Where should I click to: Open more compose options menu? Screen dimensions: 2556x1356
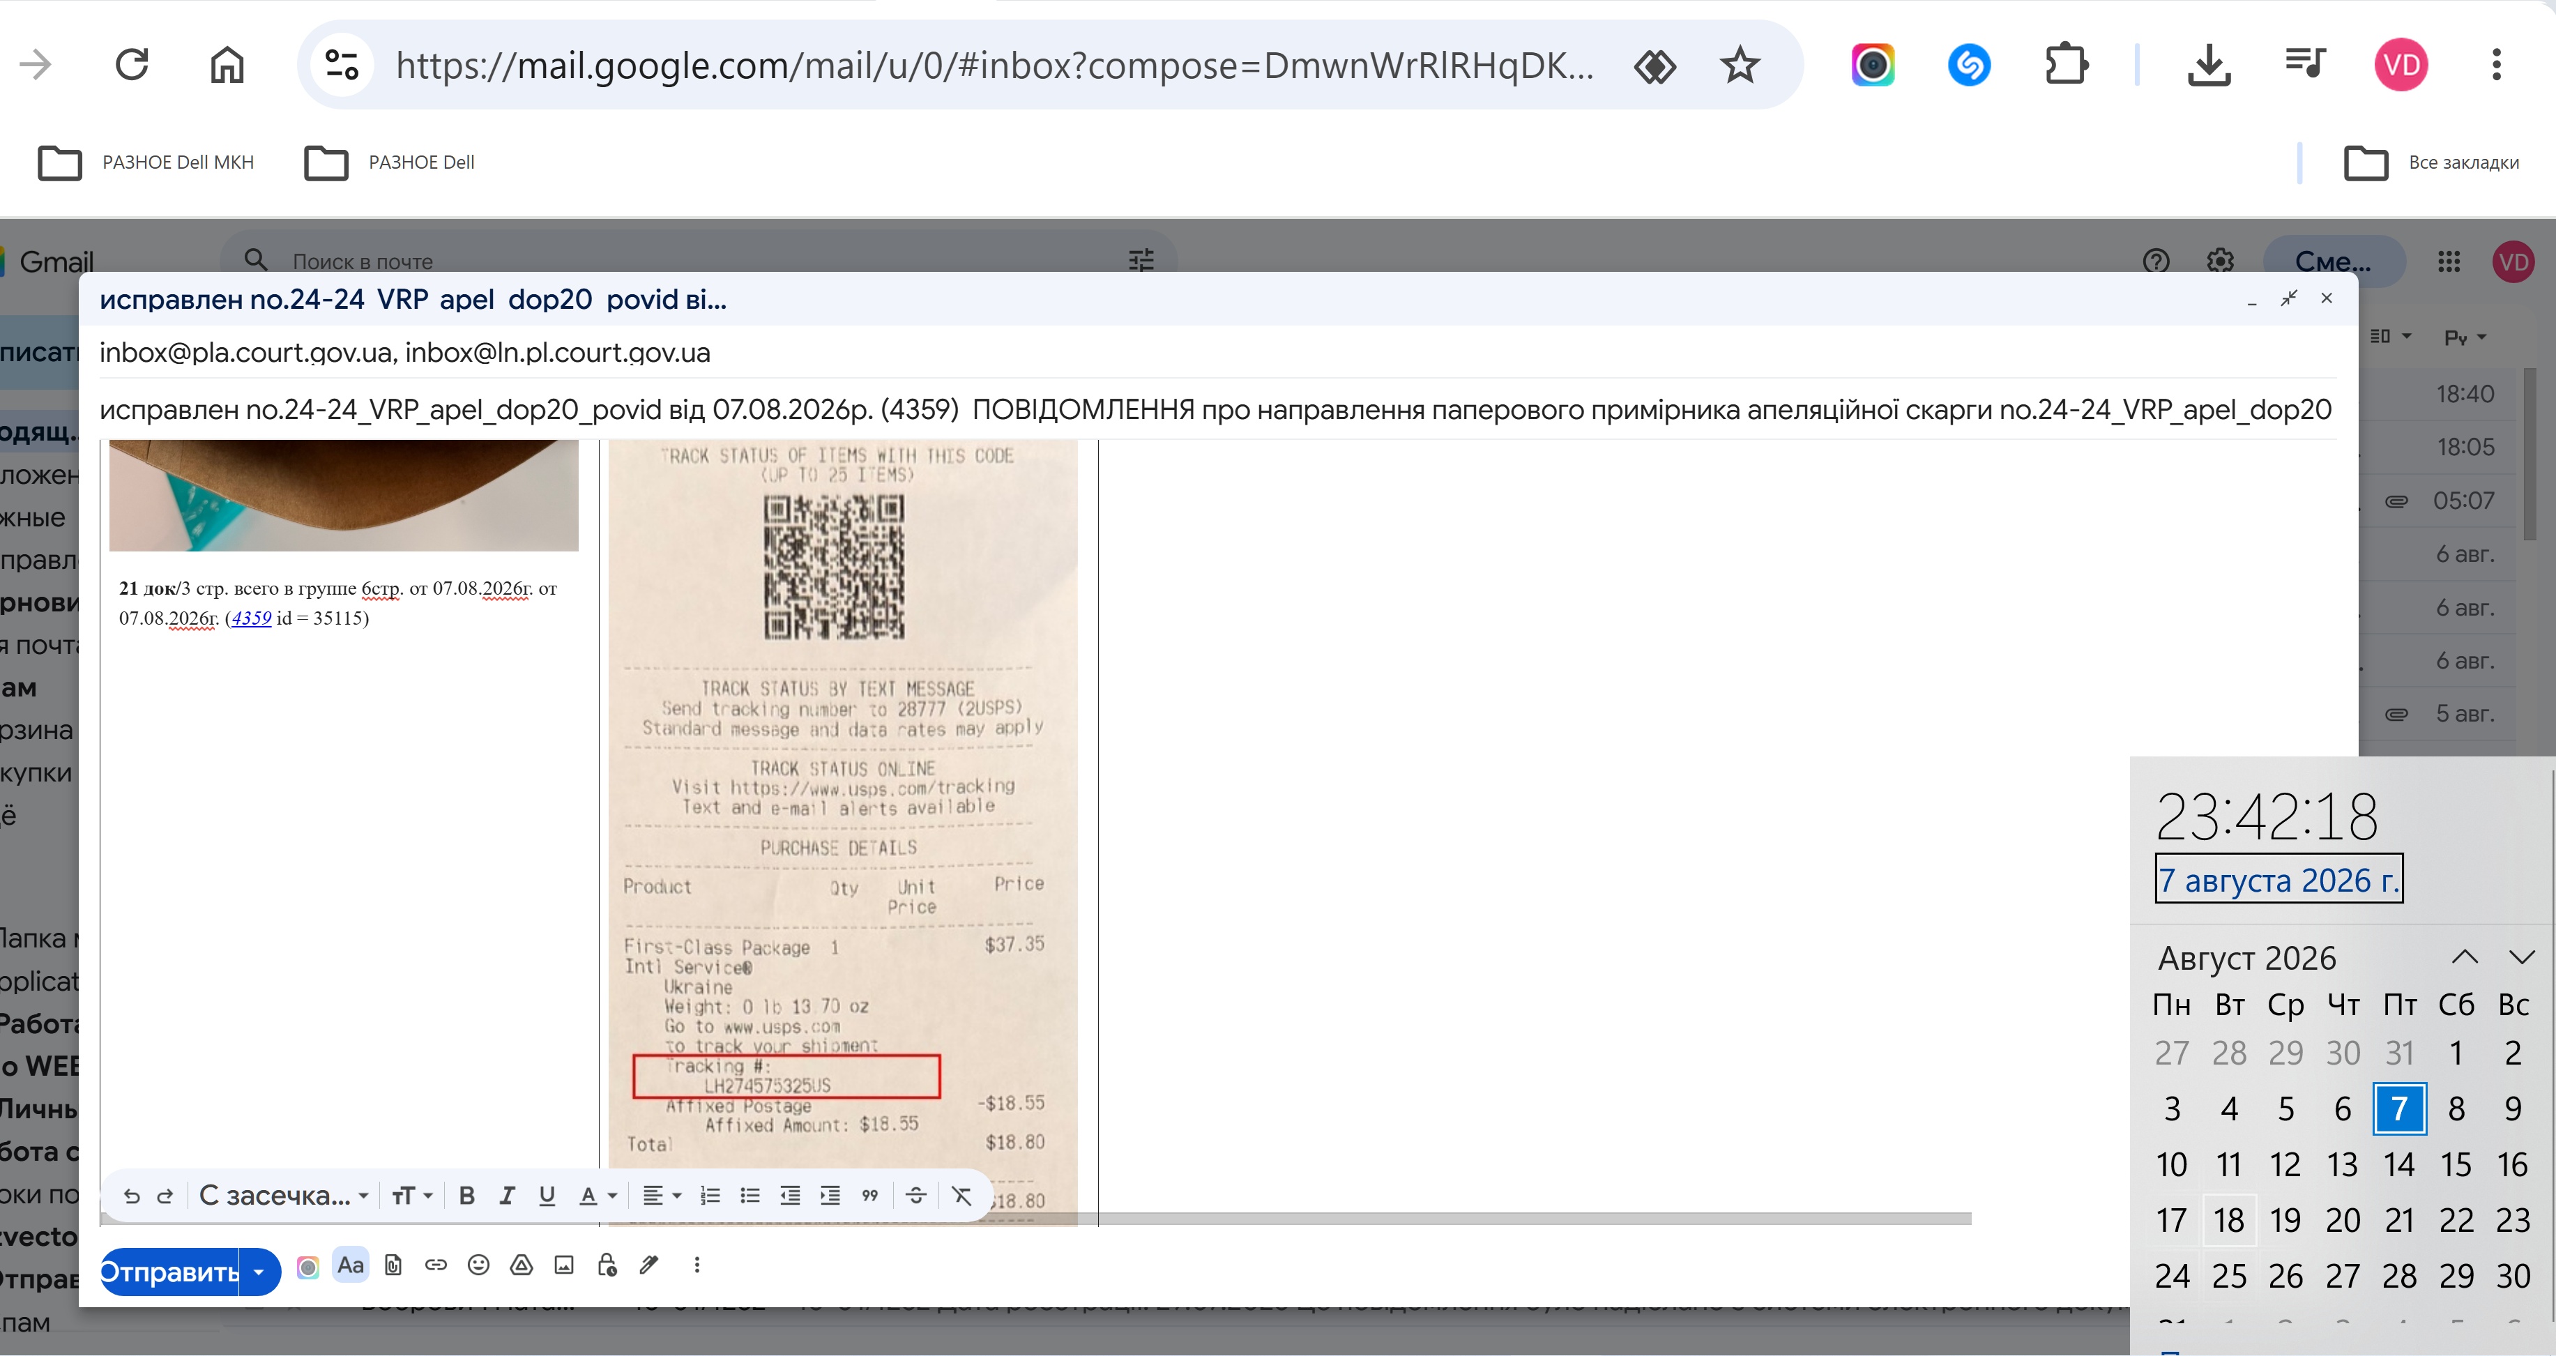click(x=697, y=1266)
